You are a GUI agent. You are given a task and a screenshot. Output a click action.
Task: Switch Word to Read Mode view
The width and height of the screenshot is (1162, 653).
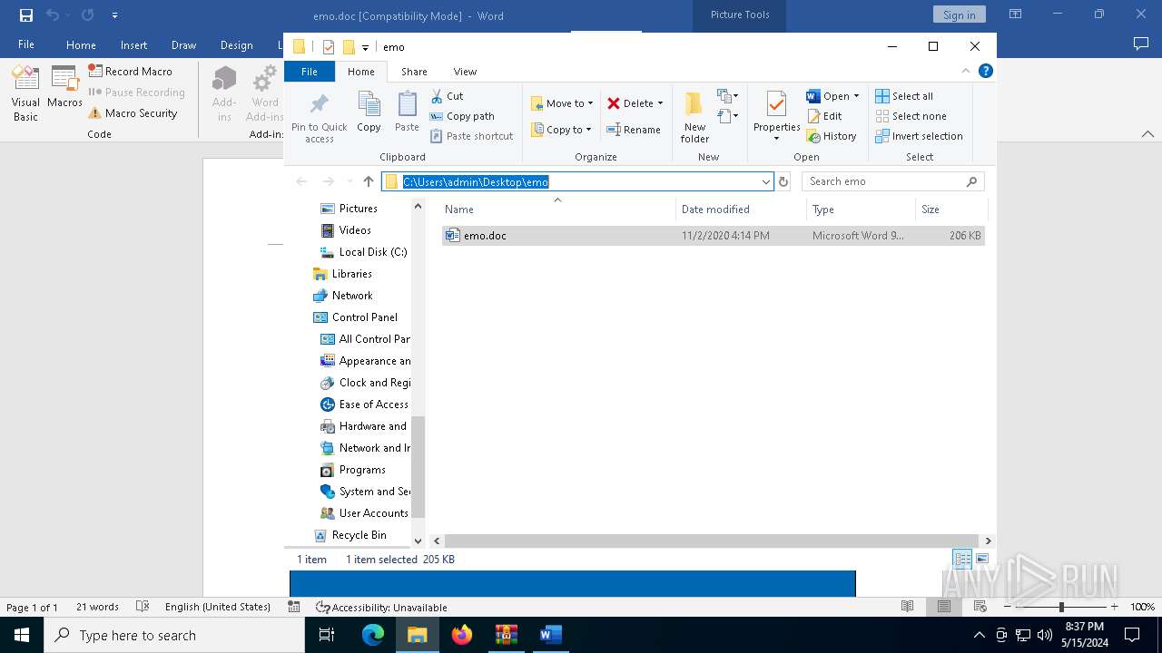coord(907,607)
